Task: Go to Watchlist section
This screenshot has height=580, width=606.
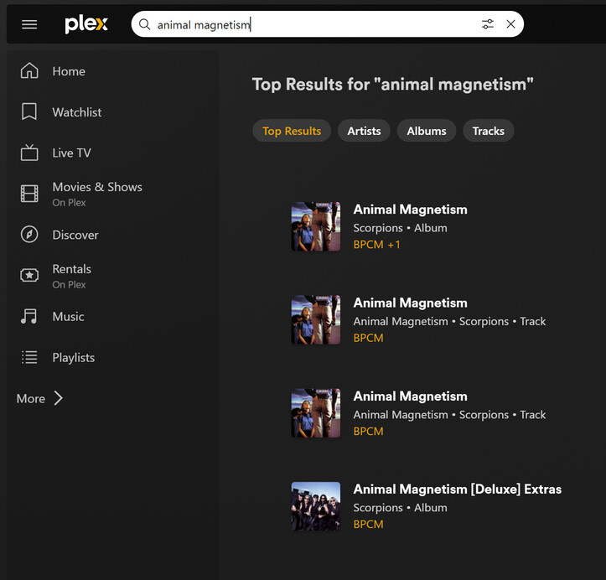Action: [77, 112]
